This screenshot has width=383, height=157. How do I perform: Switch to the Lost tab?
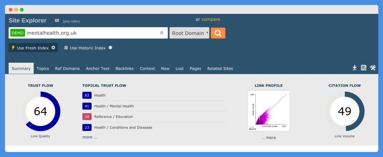coord(180,68)
